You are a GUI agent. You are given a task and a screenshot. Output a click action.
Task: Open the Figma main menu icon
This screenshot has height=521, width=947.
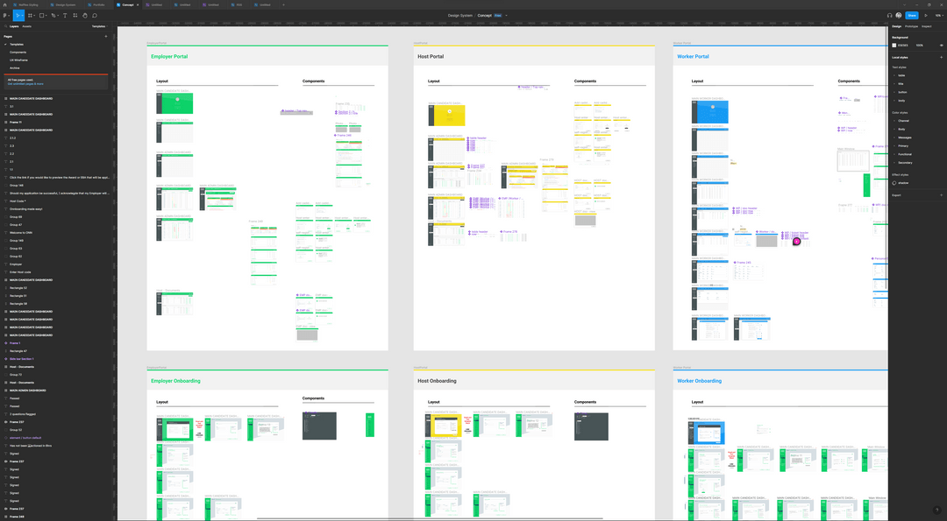click(5, 15)
